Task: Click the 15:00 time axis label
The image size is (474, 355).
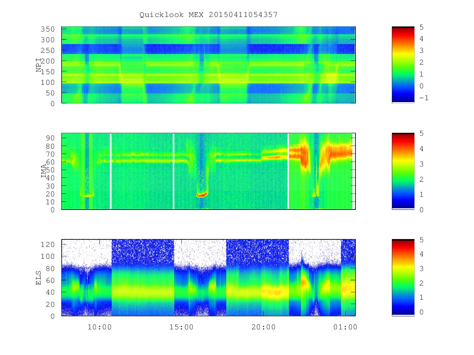Action: coord(181,327)
